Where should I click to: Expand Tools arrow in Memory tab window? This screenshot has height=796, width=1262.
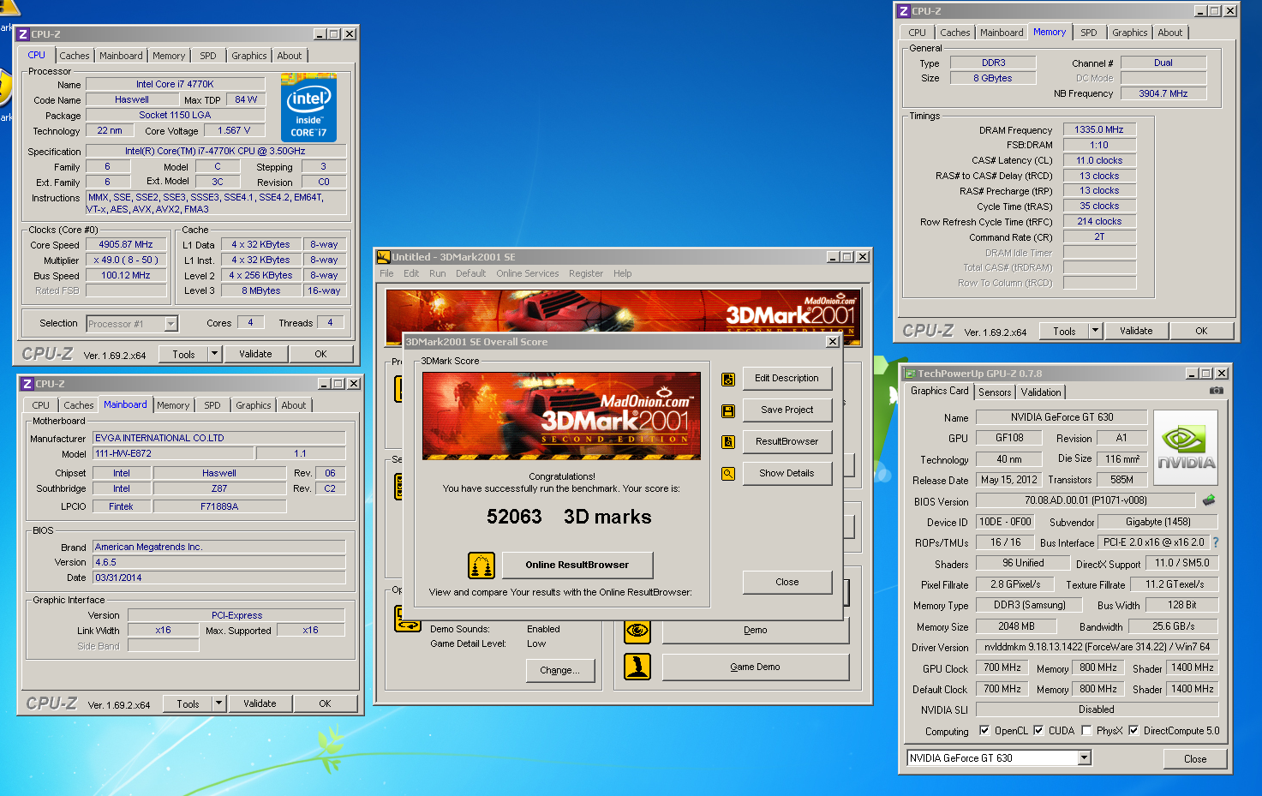[x=1095, y=331]
